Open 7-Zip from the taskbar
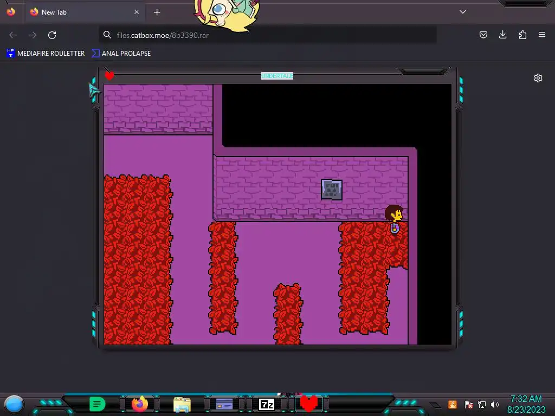 click(x=267, y=404)
